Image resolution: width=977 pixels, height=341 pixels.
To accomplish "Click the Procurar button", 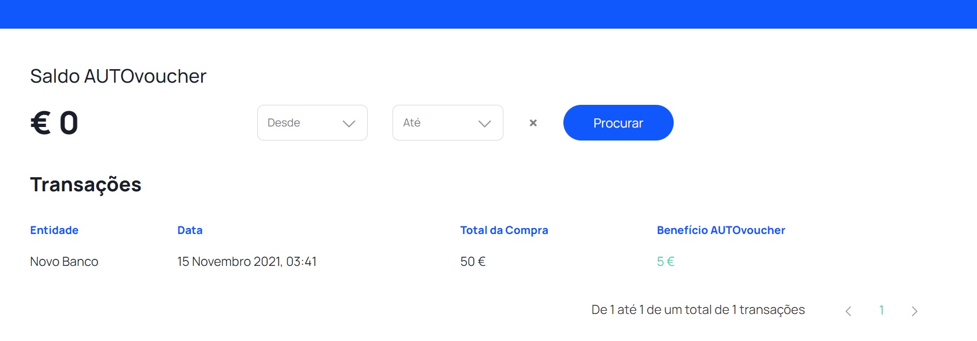I will tap(618, 123).
